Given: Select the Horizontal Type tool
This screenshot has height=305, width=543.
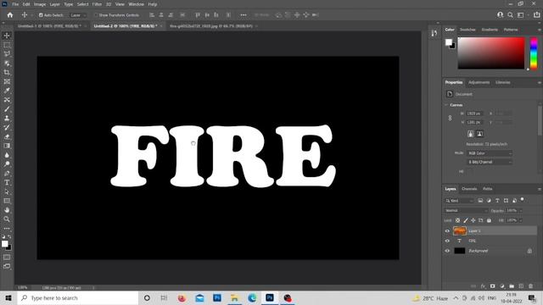Looking at the screenshot, I should [7, 183].
